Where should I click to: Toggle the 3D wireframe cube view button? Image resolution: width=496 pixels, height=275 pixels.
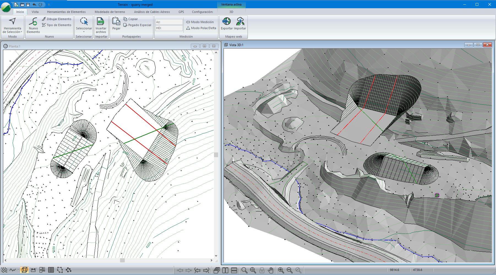tap(25, 270)
